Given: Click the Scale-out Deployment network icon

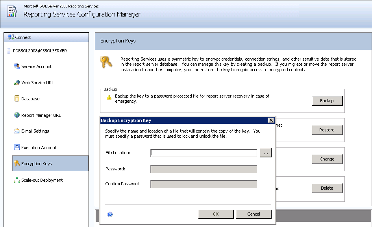Looking at the screenshot, I should tap(17, 180).
